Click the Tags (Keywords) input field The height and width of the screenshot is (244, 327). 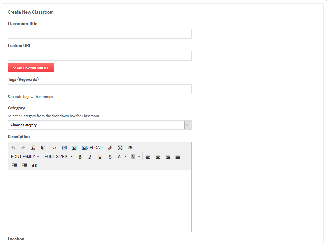tap(99, 89)
